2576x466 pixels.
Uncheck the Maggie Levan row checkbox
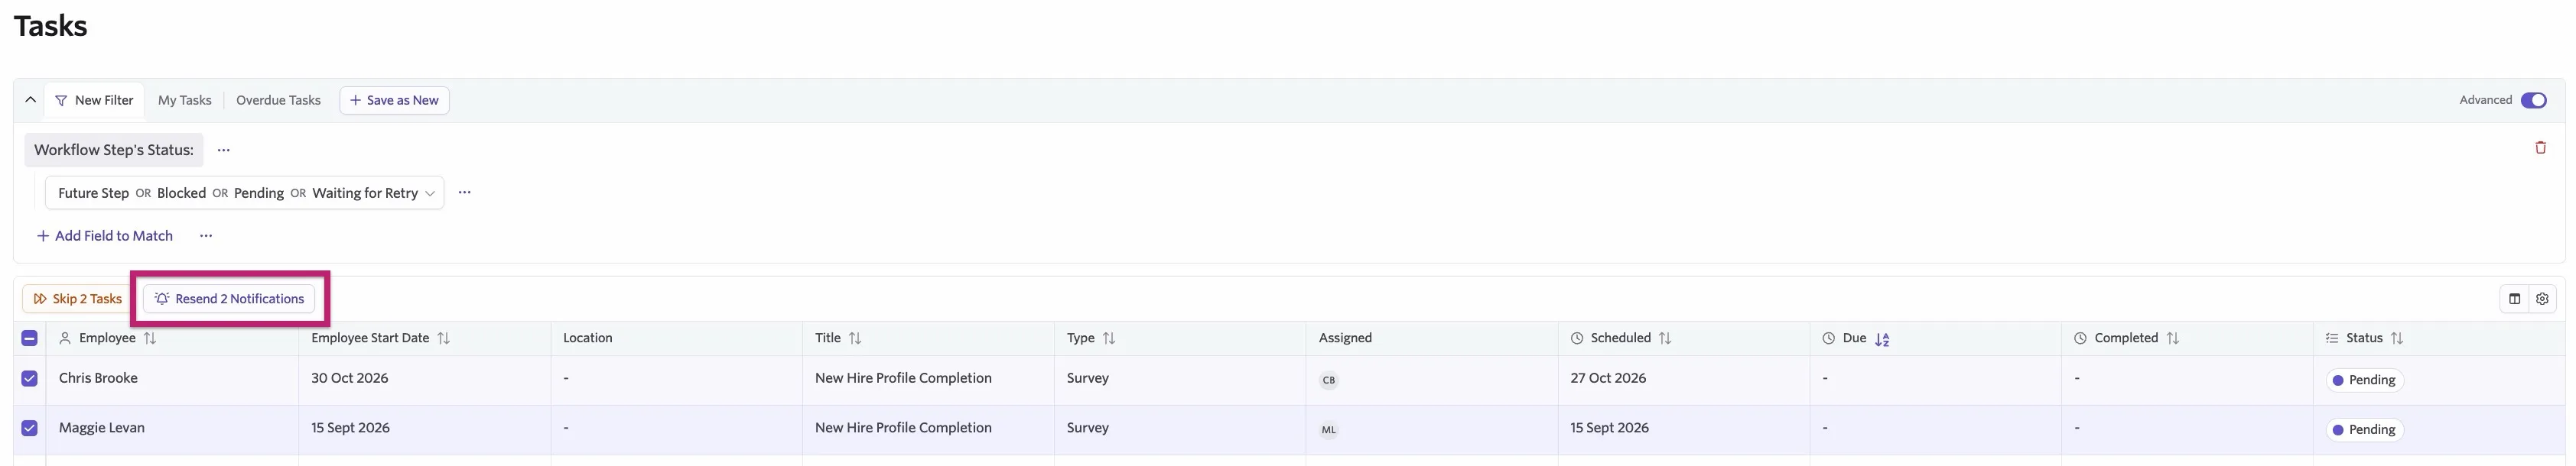29,428
